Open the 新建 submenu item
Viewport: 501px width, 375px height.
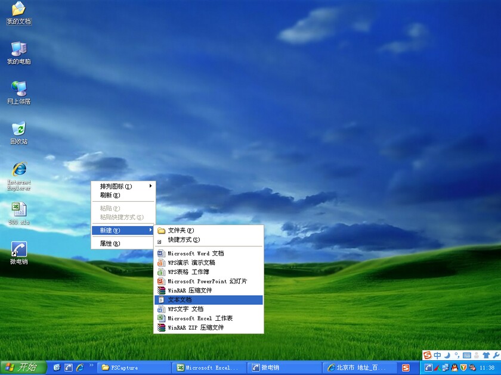coord(123,230)
